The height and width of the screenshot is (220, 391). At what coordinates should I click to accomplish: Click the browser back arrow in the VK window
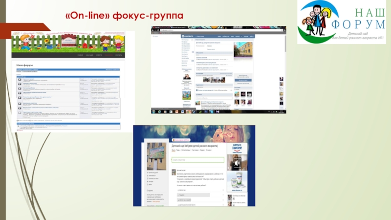(153, 30)
